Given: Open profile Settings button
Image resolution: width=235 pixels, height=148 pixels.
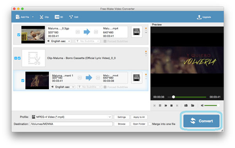Looking at the screenshot, I should click(x=121, y=117).
